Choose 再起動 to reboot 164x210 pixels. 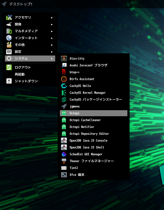pyautogui.click(x=30, y=74)
